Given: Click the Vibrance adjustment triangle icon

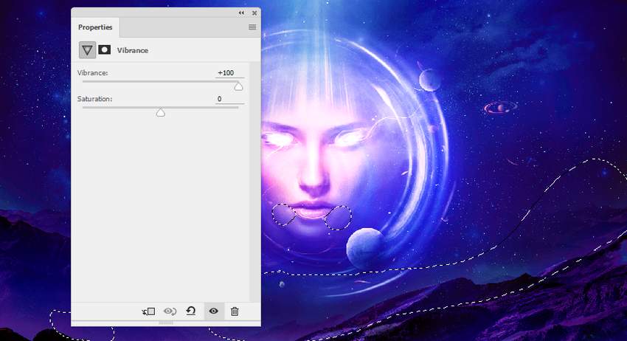Looking at the screenshot, I should tap(88, 50).
